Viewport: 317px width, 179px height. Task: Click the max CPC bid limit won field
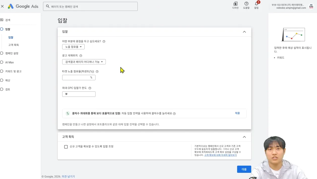pyautogui.click(x=79, y=94)
